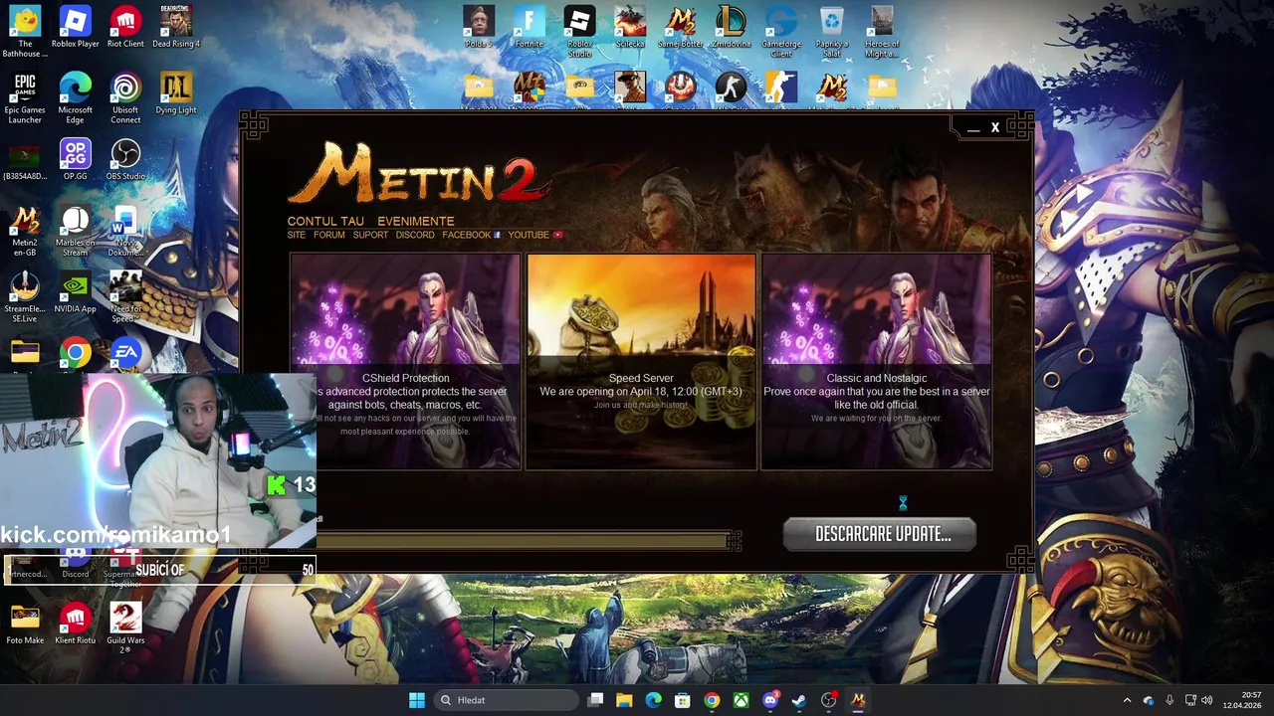Open the SUPORT link
This screenshot has height=716, width=1274.
coord(370,235)
